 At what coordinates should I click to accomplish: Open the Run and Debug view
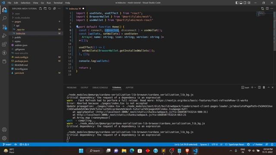[4, 35]
